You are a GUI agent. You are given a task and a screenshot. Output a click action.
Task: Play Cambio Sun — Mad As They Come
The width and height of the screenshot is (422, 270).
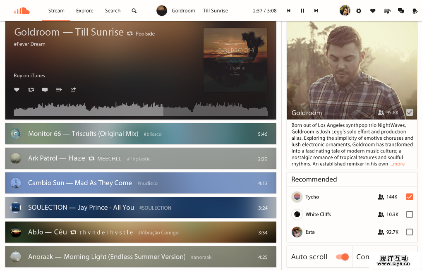[80, 183]
